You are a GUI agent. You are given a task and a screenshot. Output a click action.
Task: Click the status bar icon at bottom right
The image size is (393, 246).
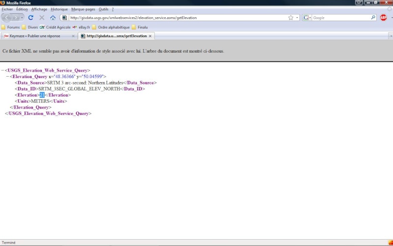pos(391,243)
